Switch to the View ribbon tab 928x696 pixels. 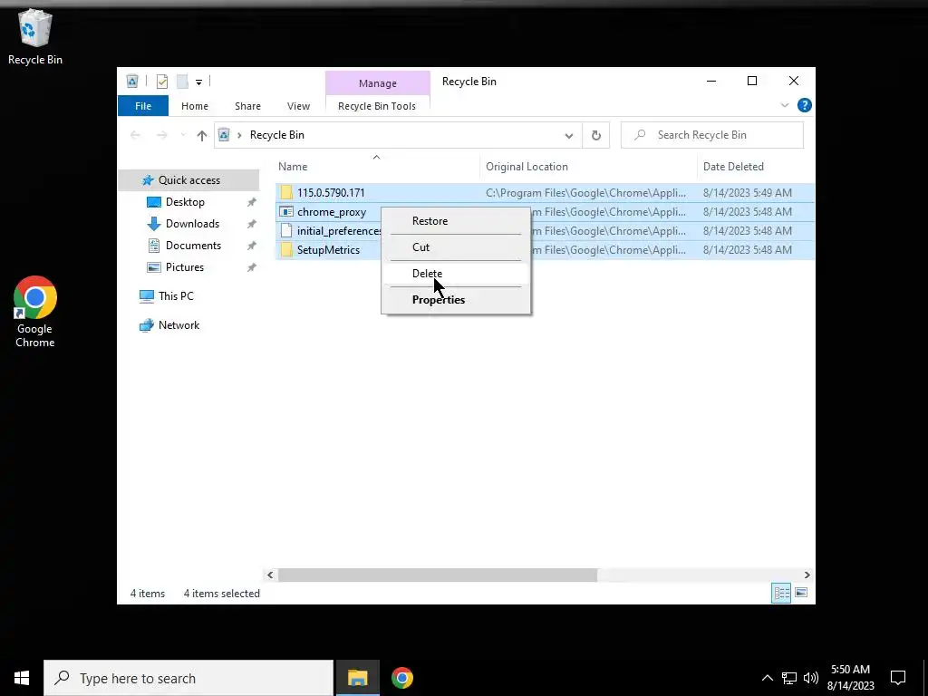pos(298,106)
